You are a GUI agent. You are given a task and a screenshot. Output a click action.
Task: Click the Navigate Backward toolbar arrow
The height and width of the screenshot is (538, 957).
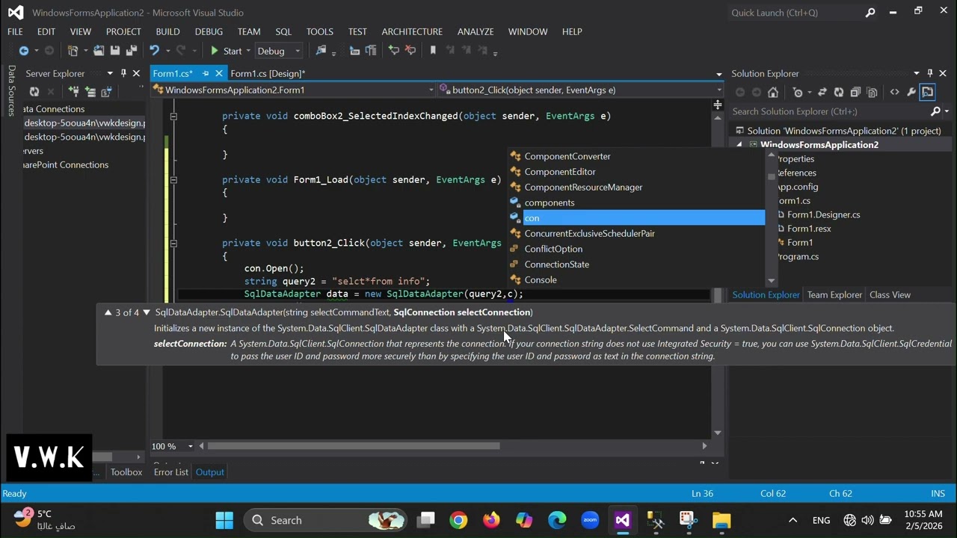click(24, 51)
